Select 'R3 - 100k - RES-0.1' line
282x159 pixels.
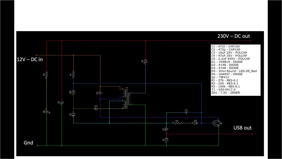tap(226, 87)
